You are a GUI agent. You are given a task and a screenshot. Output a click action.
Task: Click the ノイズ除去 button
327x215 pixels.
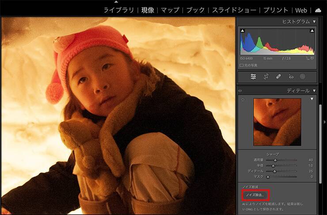click(256, 194)
